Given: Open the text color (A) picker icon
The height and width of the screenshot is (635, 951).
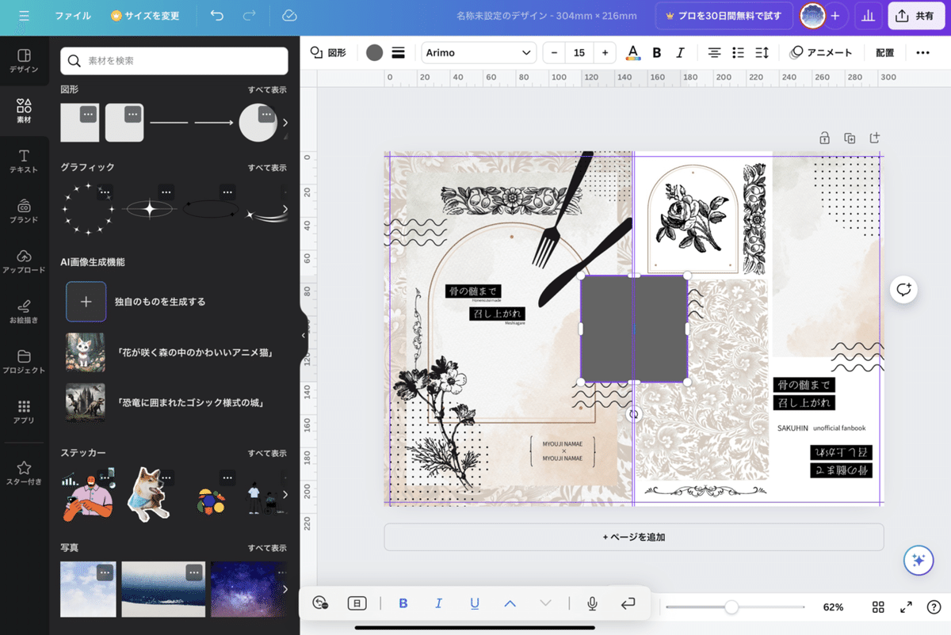Looking at the screenshot, I should pyautogui.click(x=632, y=52).
